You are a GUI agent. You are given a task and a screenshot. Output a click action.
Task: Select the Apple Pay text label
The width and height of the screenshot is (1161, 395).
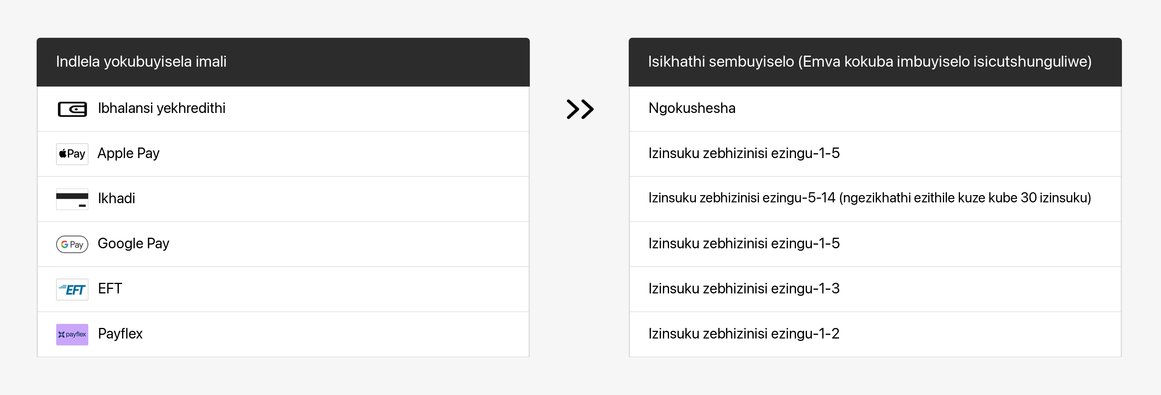[x=129, y=154]
